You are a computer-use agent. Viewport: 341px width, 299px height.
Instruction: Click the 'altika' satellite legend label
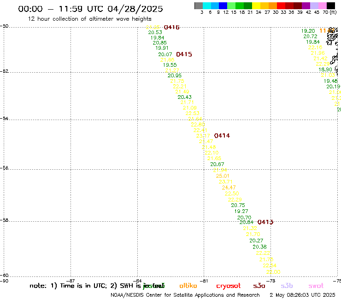(x=188, y=286)
